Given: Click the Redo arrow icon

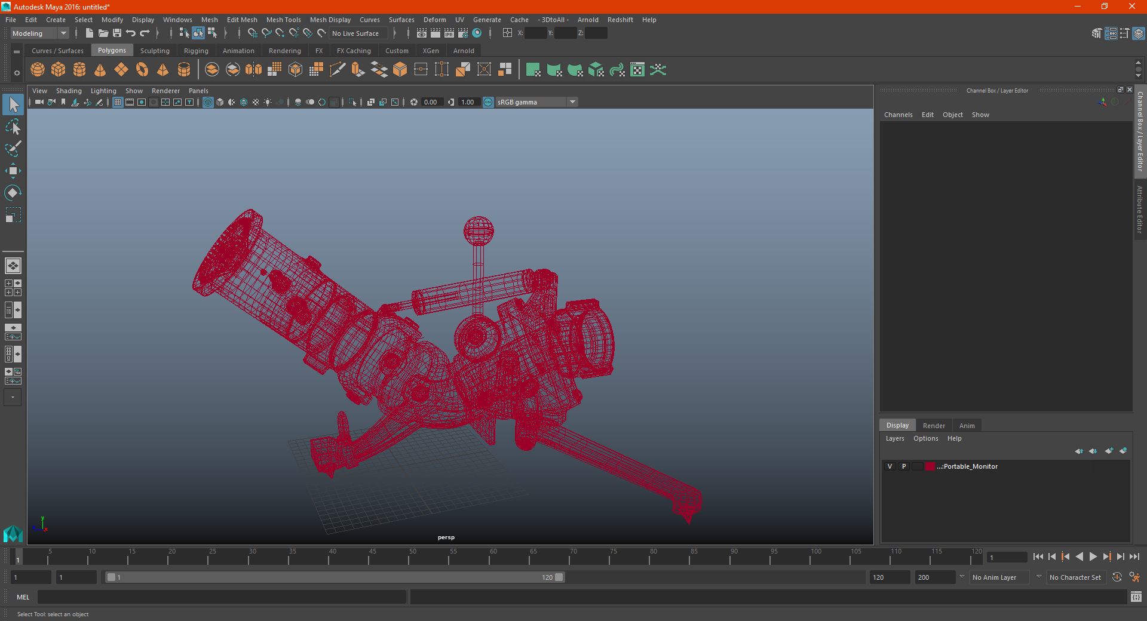Looking at the screenshot, I should pyautogui.click(x=145, y=33).
